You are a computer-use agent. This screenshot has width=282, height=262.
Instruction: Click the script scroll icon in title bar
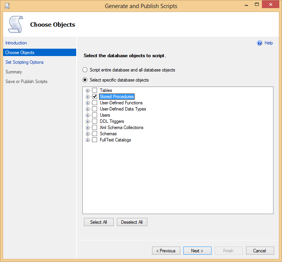pyautogui.click(x=7, y=6)
